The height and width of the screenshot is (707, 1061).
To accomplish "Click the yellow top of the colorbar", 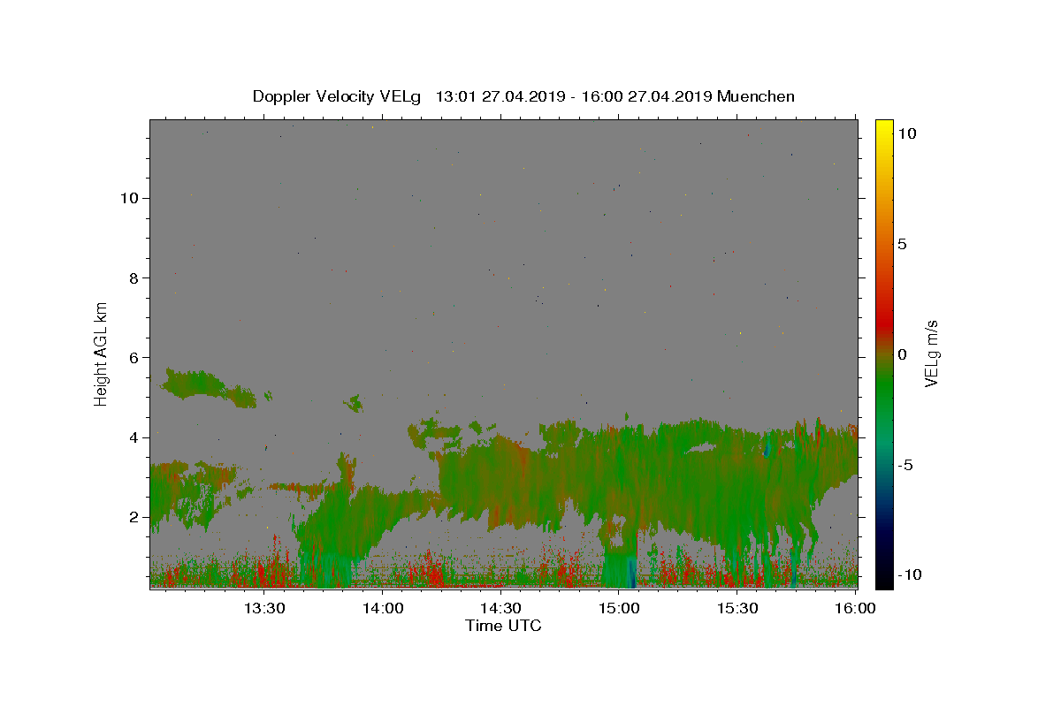I will pos(883,128).
